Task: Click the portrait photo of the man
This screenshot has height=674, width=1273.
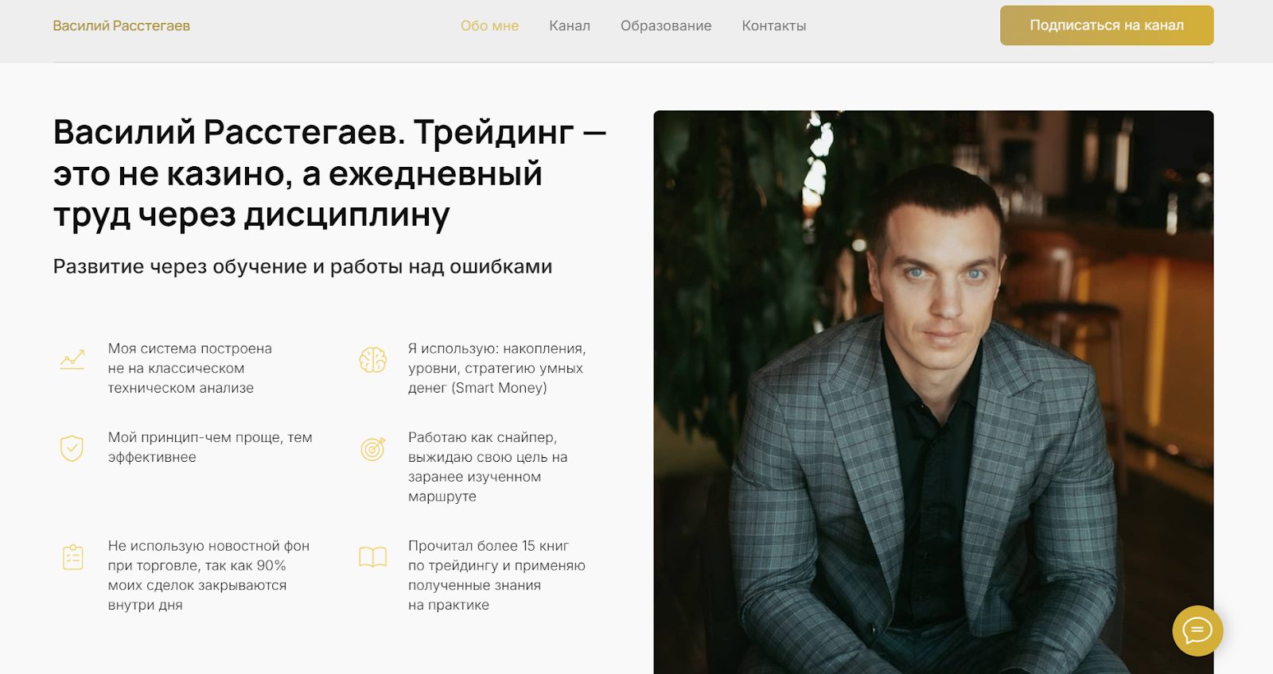Action: tap(933, 392)
